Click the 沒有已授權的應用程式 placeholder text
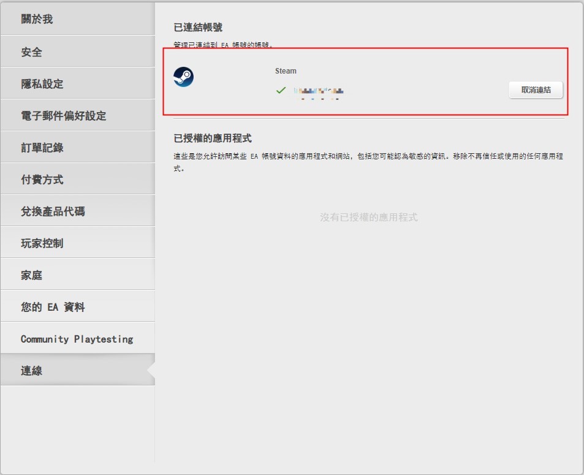Viewport: 584px width, 475px height. (368, 216)
